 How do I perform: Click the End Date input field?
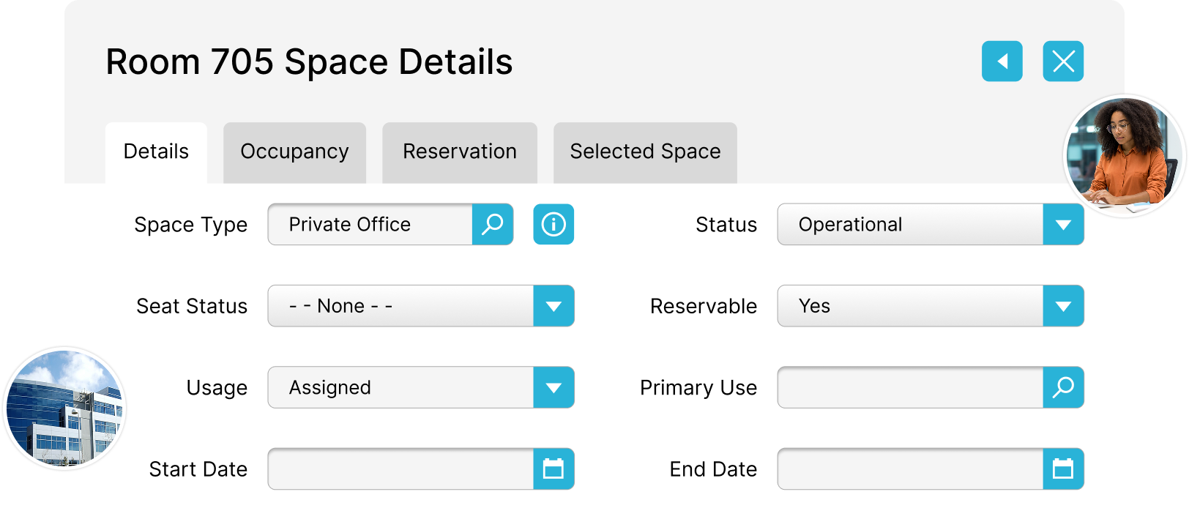coord(910,469)
